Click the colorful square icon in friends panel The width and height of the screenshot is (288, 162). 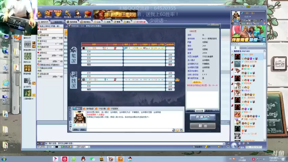[264, 23]
